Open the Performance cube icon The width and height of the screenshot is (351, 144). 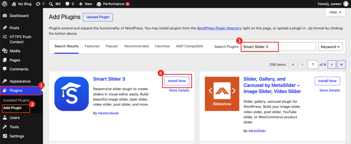pyautogui.click(x=99, y=4)
